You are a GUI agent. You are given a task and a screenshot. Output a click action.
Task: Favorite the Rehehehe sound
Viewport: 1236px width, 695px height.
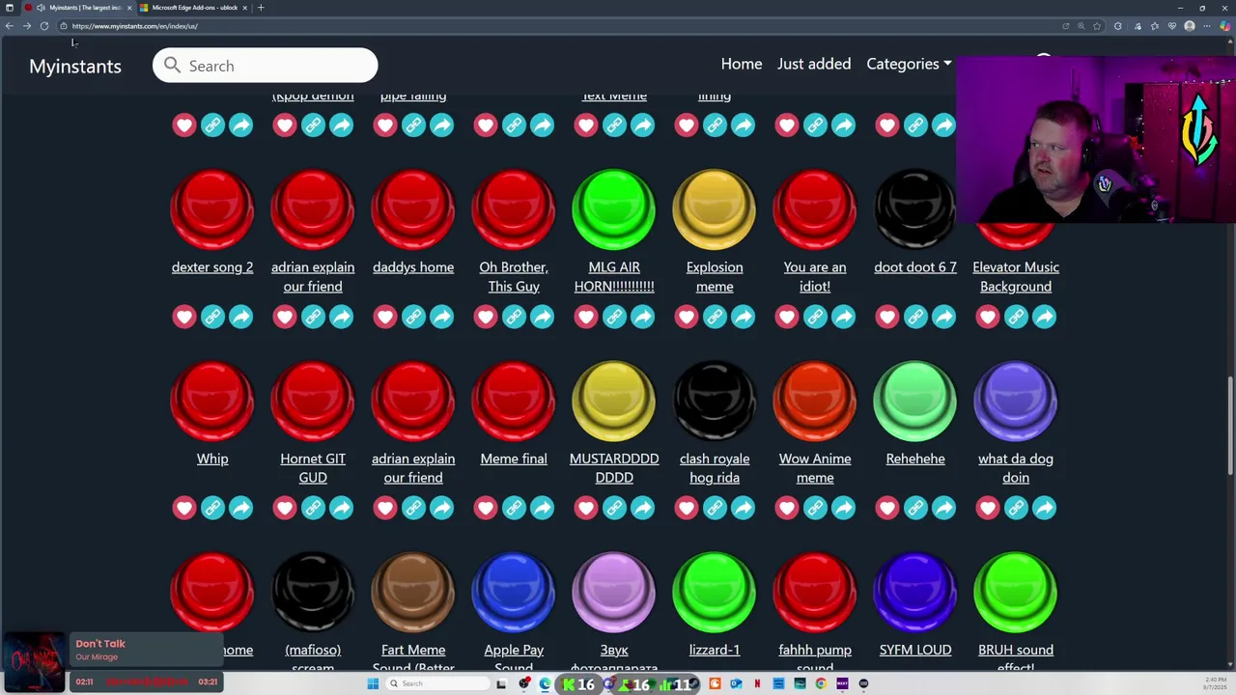(x=887, y=508)
